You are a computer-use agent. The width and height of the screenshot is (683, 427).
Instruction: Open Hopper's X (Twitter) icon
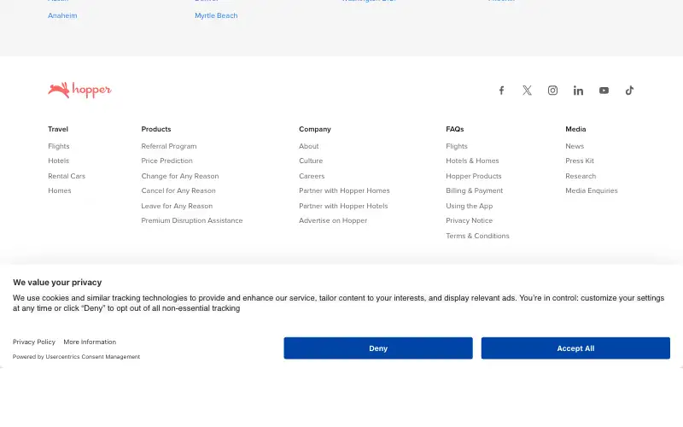(x=527, y=91)
